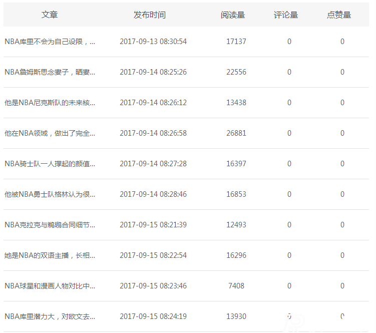Screen dimensions: 376x333
Task: Open article NBA库里潜力大，对欧文
Action: [50, 316]
